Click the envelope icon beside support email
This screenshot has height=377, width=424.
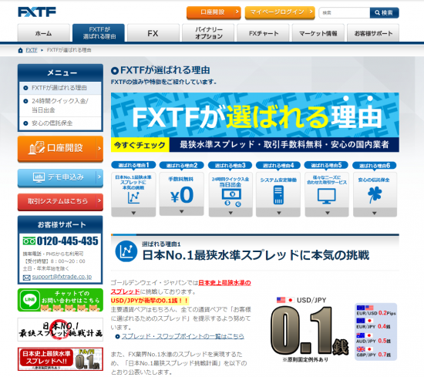(x=26, y=278)
